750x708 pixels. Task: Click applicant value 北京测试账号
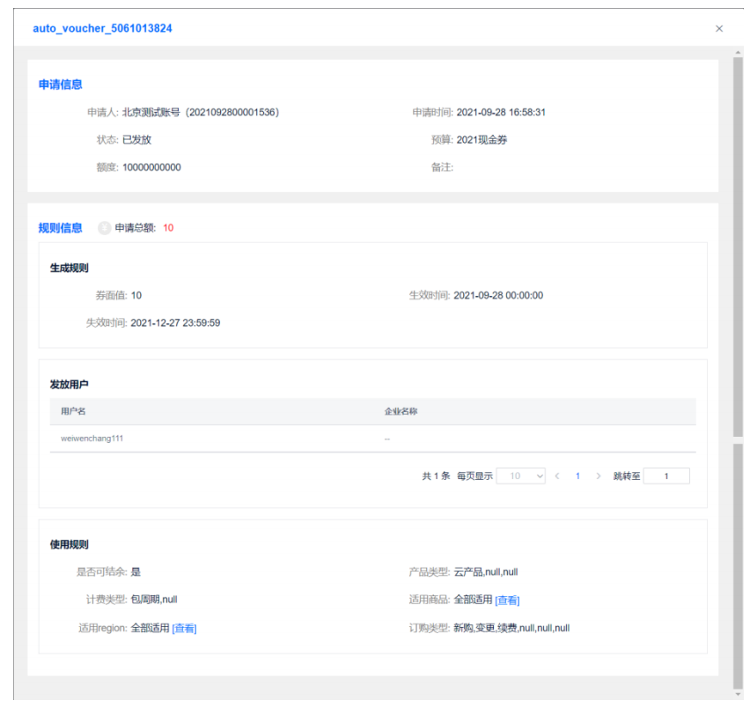pyautogui.click(x=151, y=113)
